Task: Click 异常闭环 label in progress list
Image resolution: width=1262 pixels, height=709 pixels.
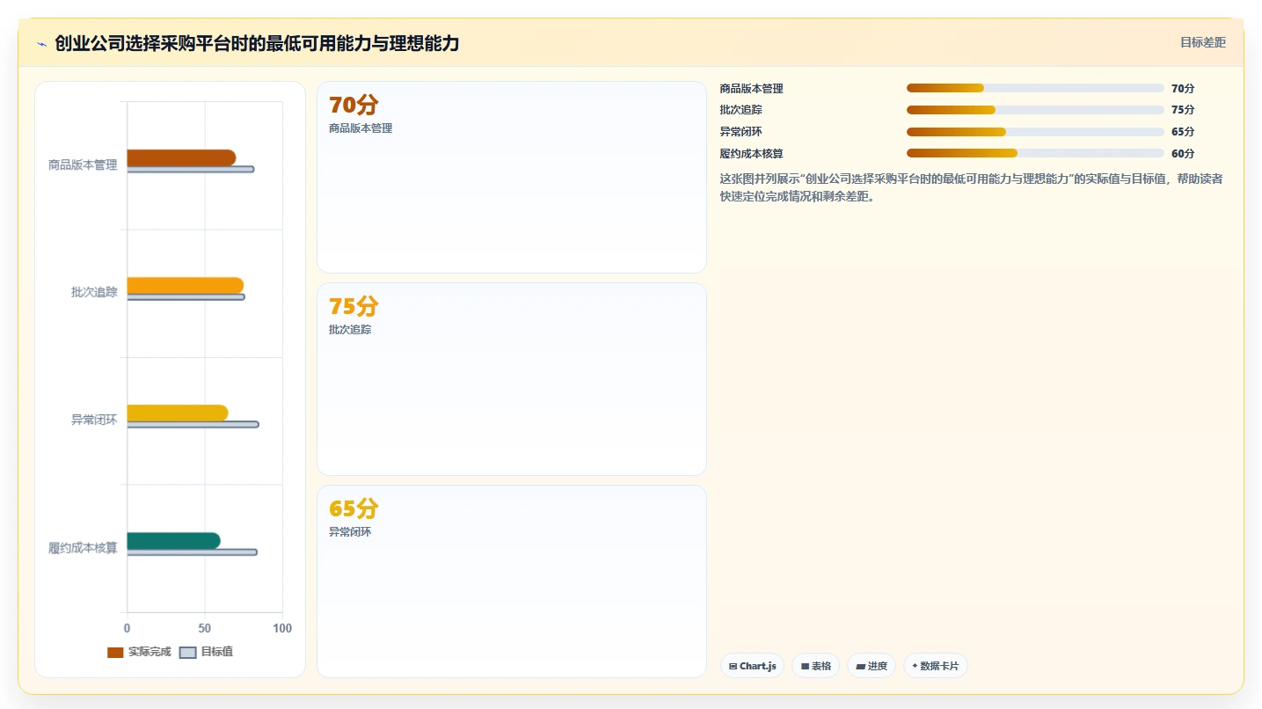Action: [x=740, y=132]
